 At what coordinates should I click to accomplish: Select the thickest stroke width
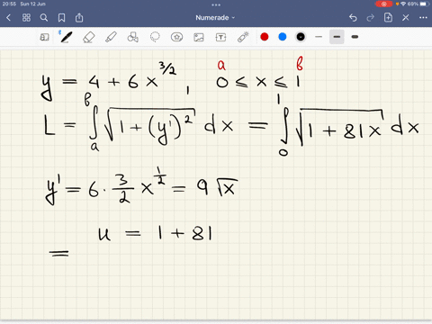(355, 37)
